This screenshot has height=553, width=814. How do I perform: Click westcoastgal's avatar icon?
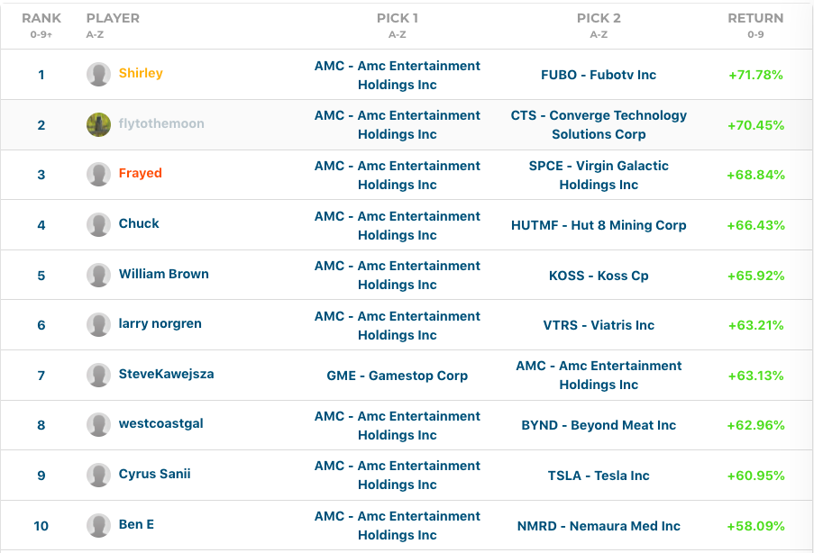click(x=98, y=424)
